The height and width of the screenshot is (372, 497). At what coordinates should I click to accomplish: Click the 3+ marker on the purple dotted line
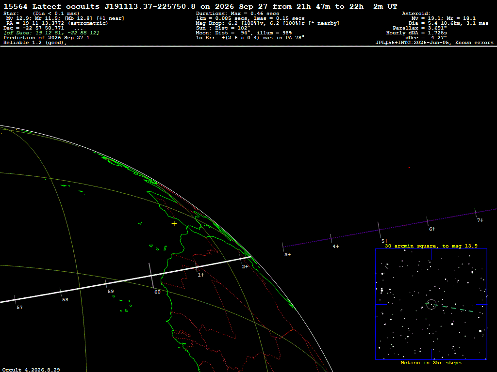point(287,255)
